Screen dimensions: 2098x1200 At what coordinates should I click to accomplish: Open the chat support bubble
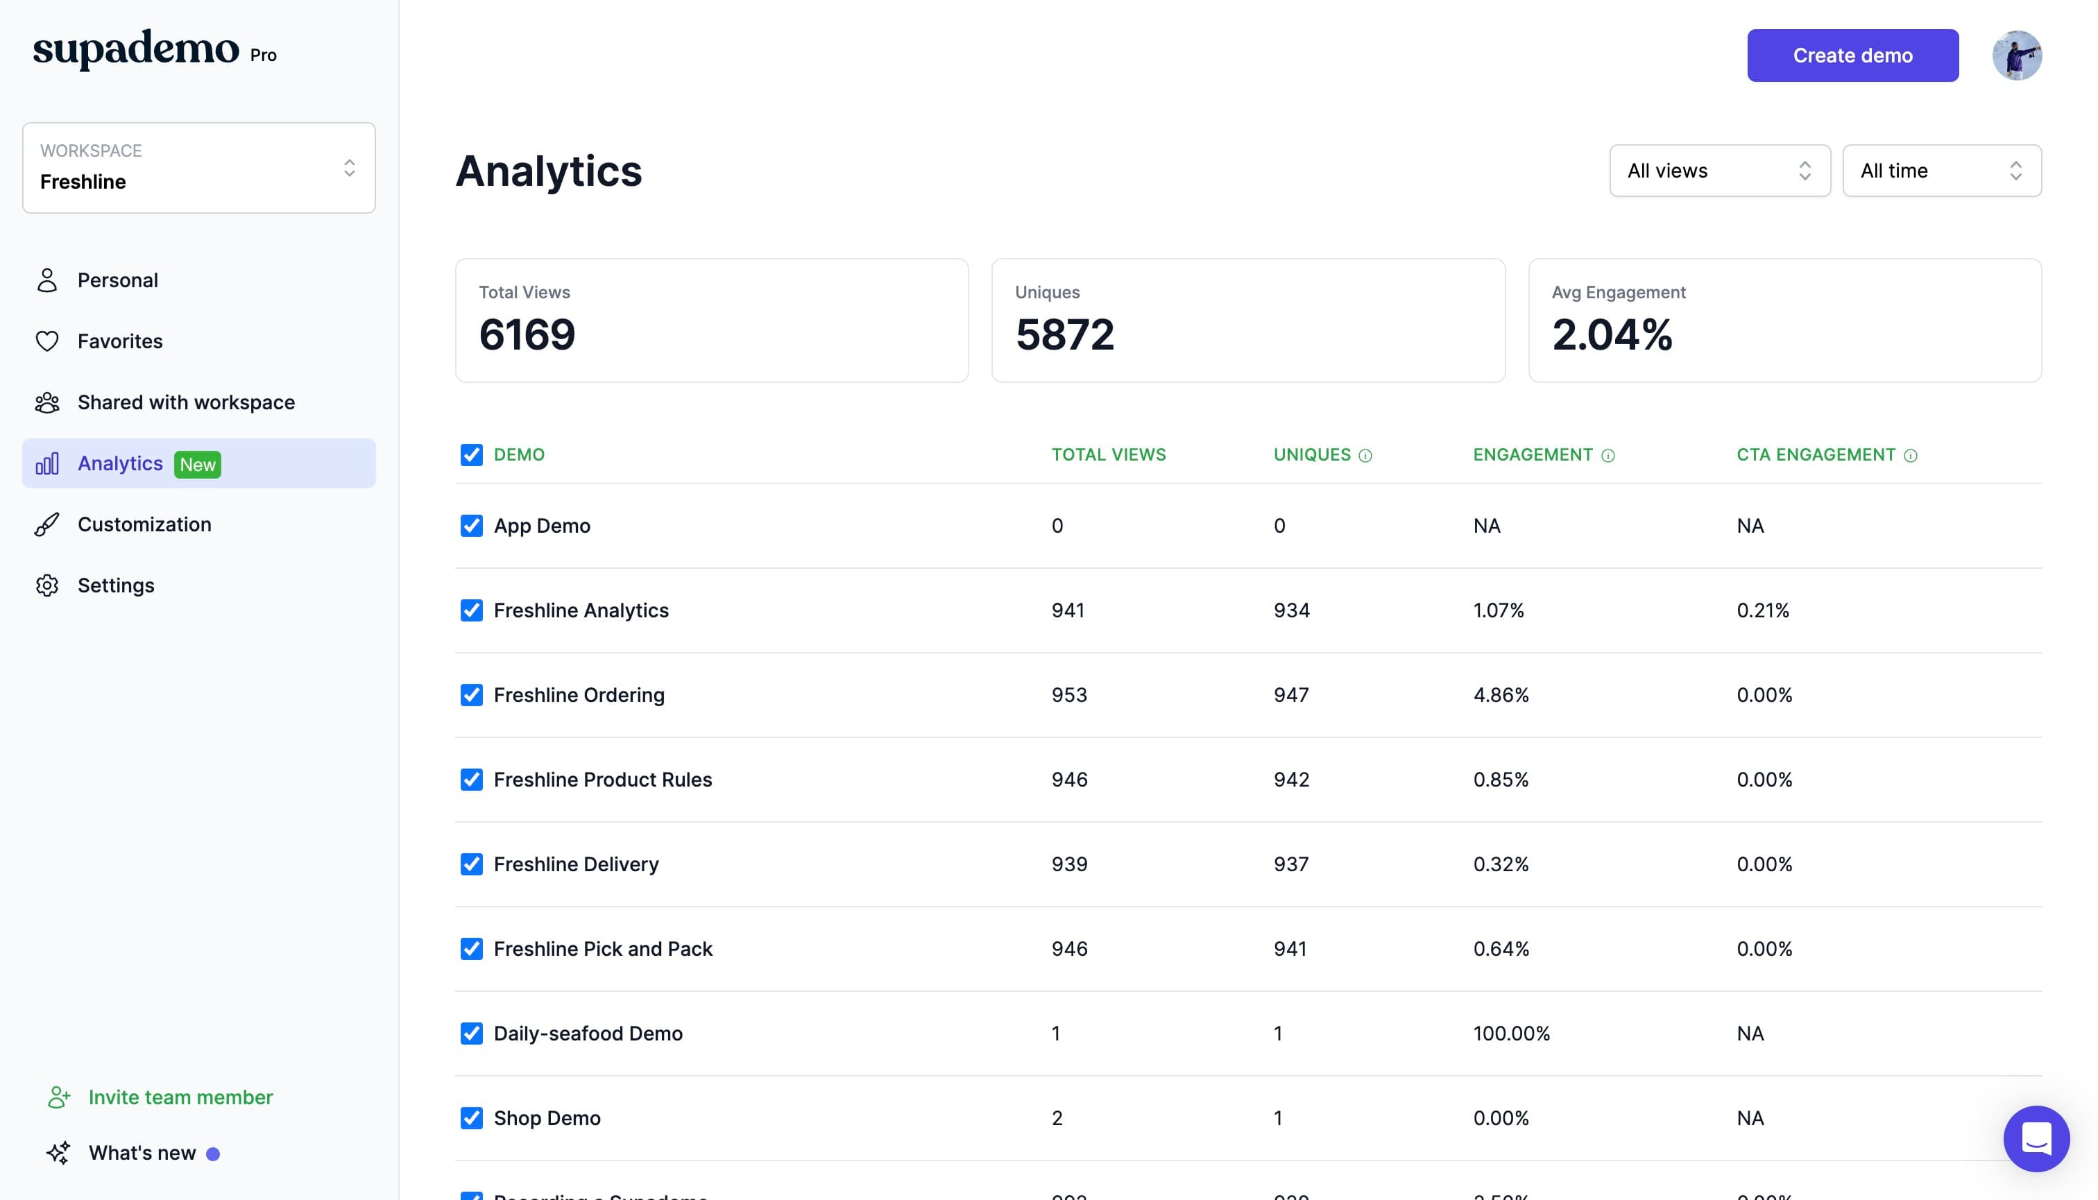pyautogui.click(x=2036, y=1138)
